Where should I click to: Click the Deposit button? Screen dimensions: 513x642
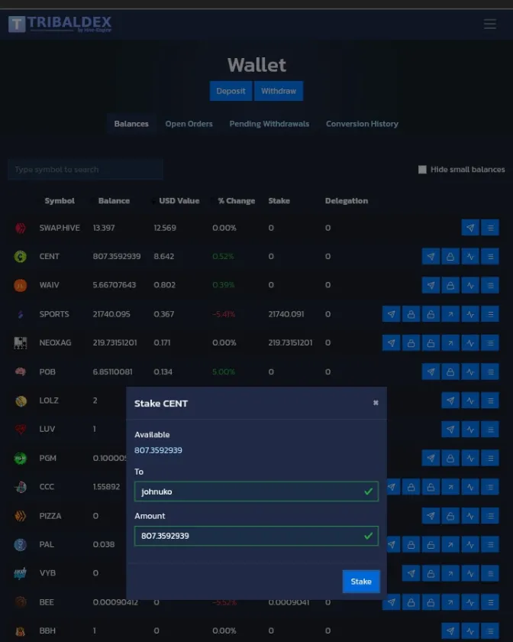(231, 91)
